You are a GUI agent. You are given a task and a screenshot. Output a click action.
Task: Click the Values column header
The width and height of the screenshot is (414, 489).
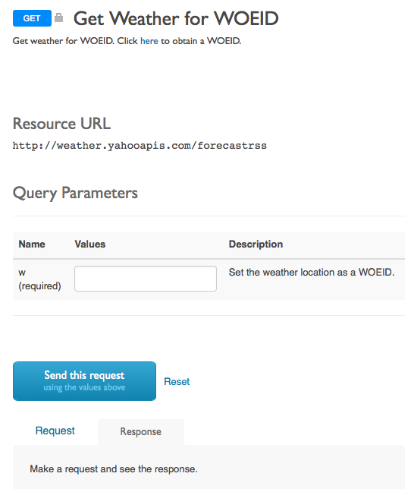90,244
